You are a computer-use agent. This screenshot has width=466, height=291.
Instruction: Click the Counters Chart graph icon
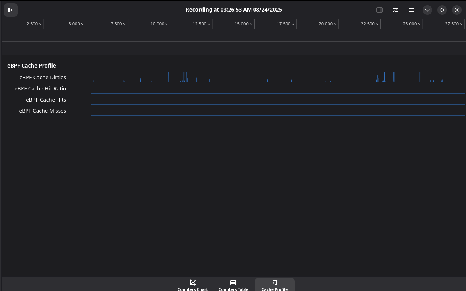click(x=193, y=282)
